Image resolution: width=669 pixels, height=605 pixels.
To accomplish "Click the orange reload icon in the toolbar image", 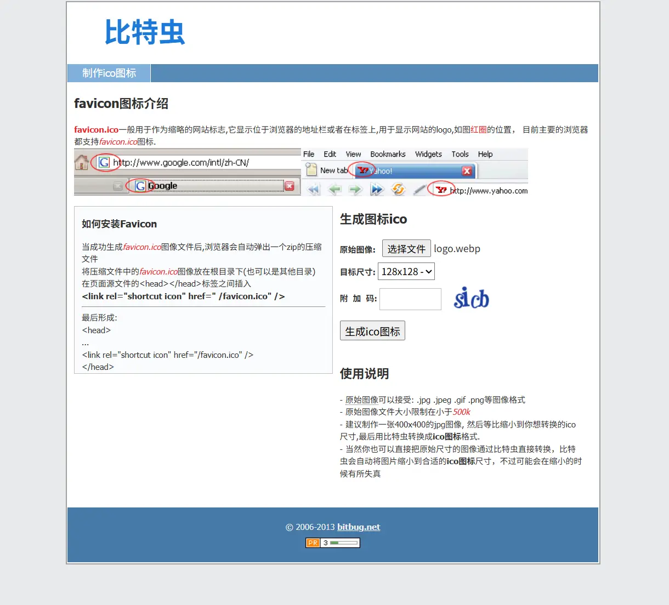I will [x=398, y=190].
